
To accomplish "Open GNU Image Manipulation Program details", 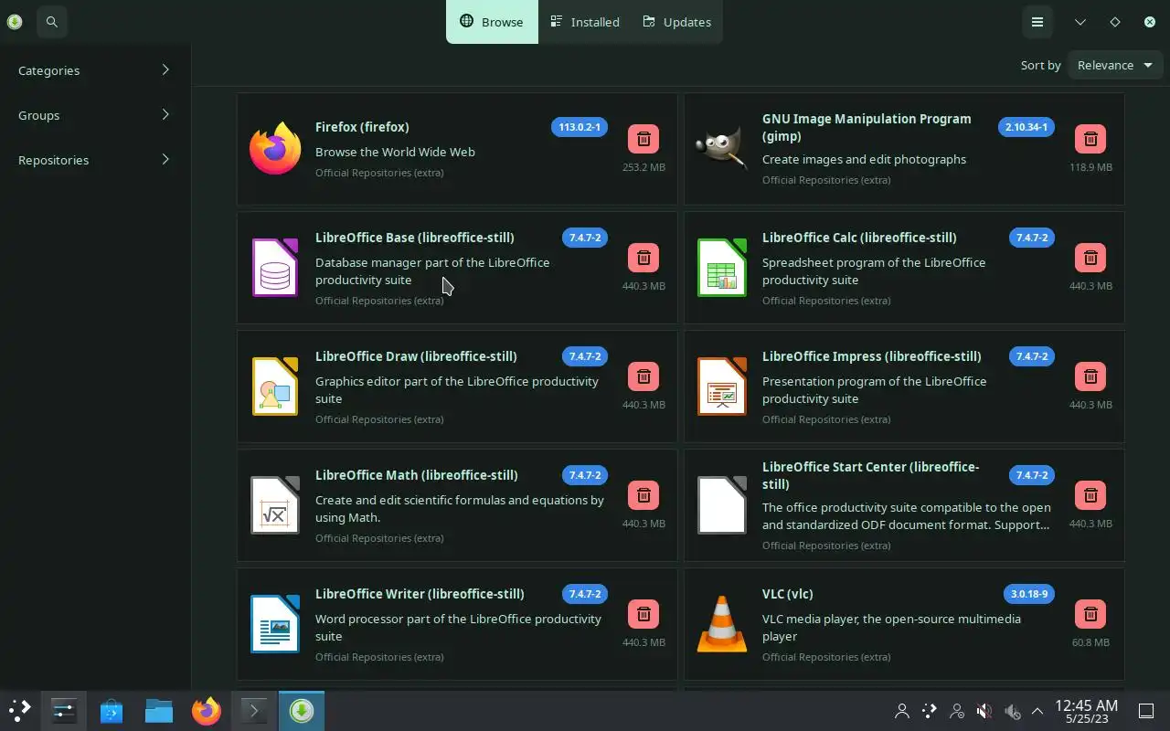I will click(867, 127).
